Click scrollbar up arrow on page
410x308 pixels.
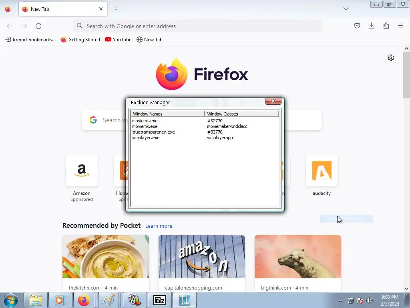point(406,49)
